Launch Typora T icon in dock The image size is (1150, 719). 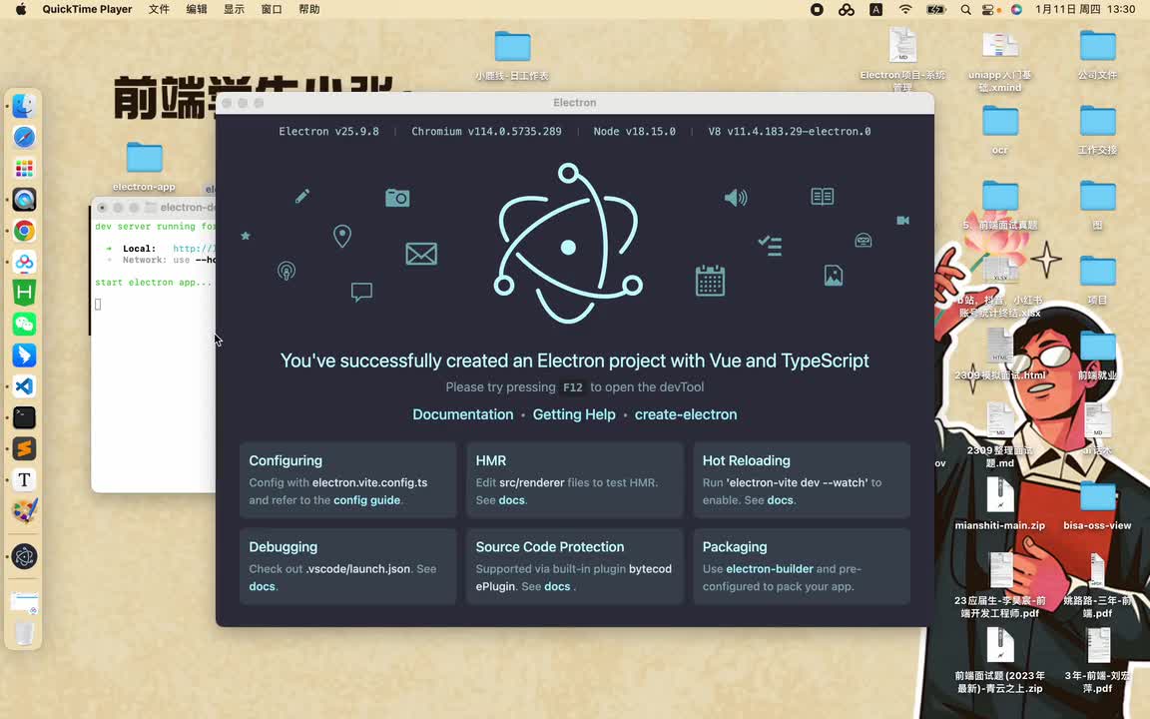click(24, 479)
